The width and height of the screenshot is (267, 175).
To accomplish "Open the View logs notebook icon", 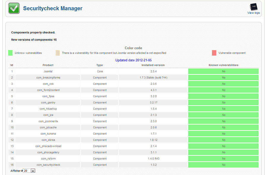I will click(254, 7).
